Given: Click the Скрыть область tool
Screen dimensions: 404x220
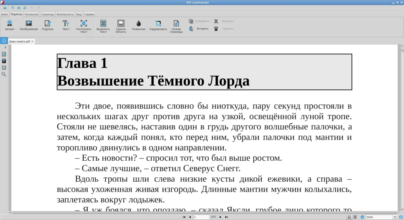Looking at the screenshot, I should (121, 25).
